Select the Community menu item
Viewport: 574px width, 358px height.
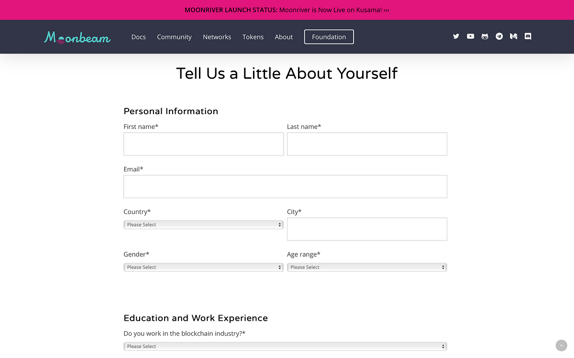(x=174, y=37)
